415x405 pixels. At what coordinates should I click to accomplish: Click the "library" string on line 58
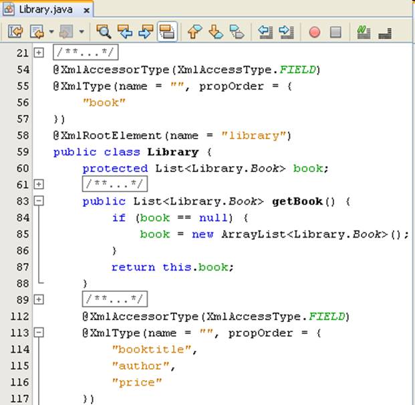pos(254,136)
